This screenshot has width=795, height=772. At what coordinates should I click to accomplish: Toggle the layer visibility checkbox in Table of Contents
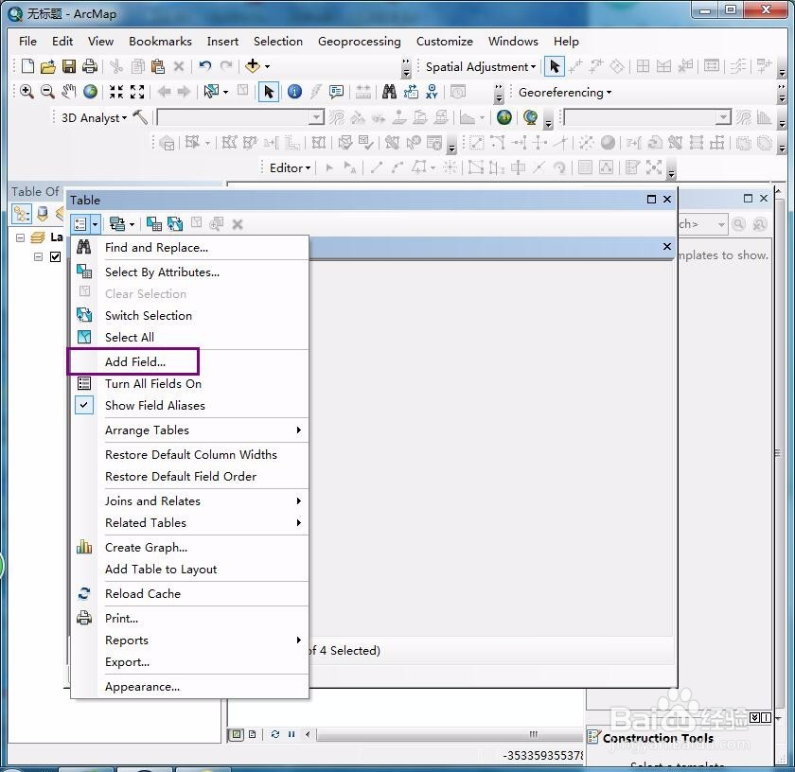(x=55, y=257)
